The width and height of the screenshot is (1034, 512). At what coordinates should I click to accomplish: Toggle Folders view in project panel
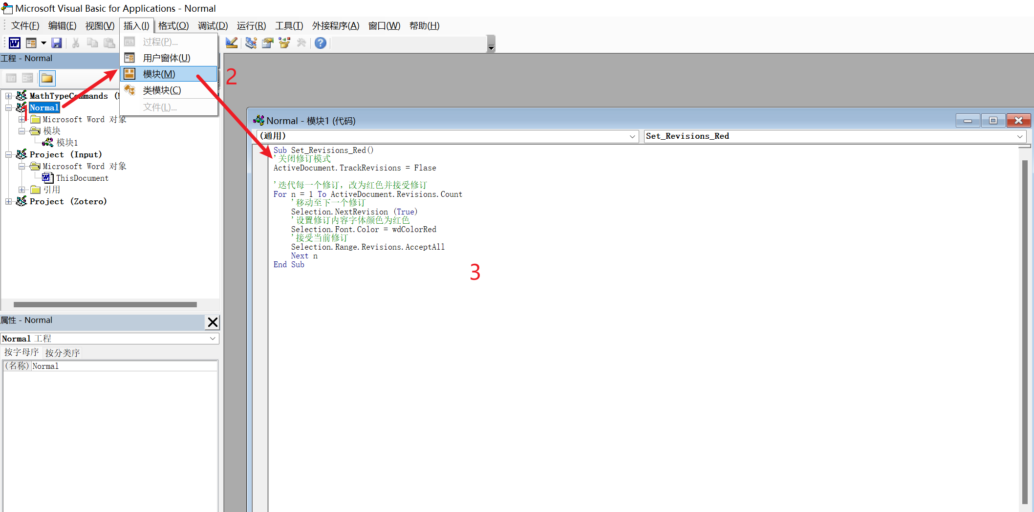(47, 78)
